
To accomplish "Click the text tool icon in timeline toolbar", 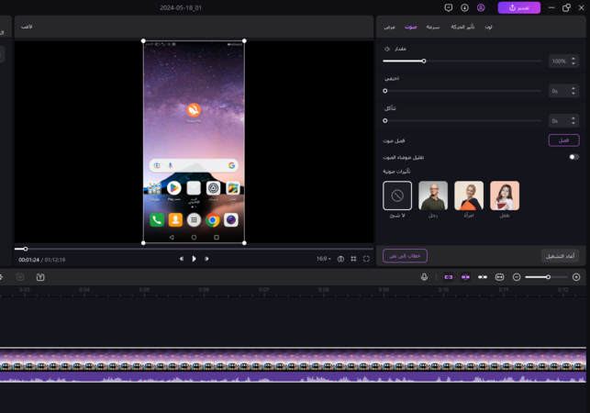I will [x=40, y=277].
